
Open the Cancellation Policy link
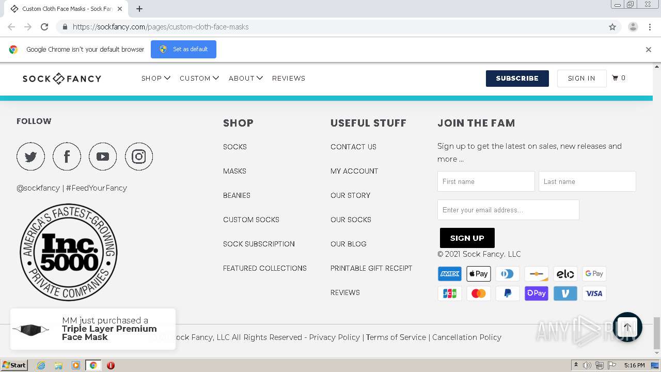pos(467,337)
